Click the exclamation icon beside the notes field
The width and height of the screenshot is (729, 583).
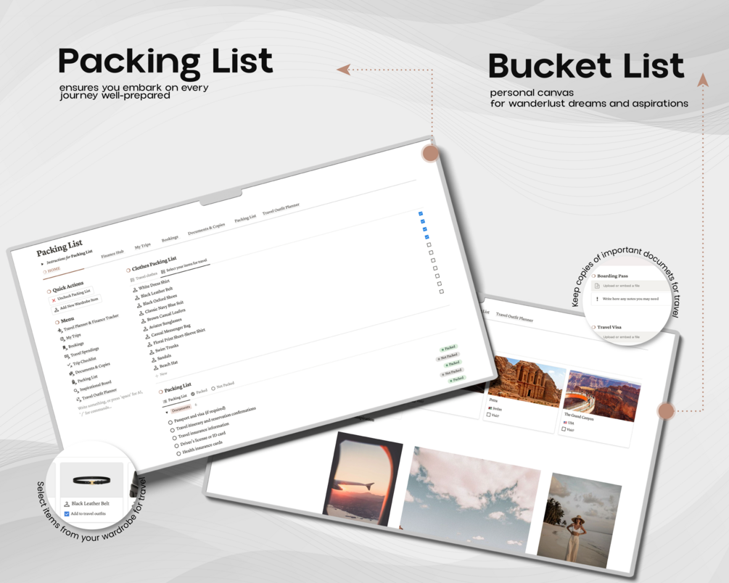click(x=597, y=299)
